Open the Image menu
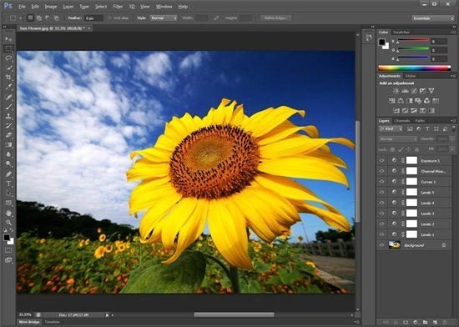The image size is (459, 327). (51, 7)
